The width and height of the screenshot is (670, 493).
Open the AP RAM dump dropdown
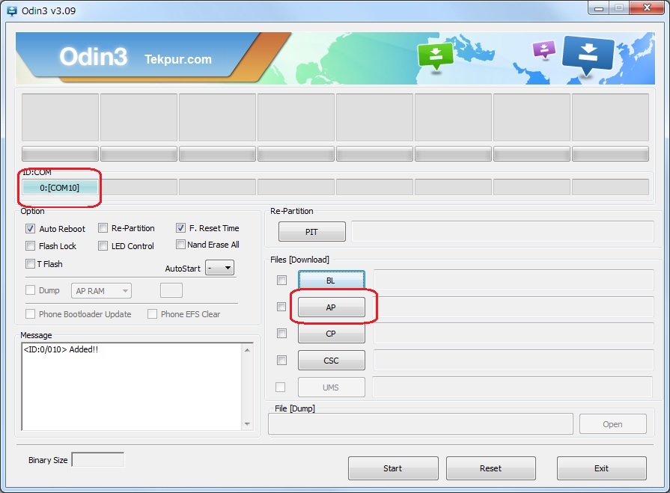[x=101, y=291]
